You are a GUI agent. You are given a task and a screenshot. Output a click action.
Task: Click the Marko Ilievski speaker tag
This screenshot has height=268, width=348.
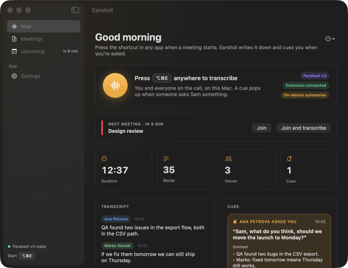[x=118, y=246]
